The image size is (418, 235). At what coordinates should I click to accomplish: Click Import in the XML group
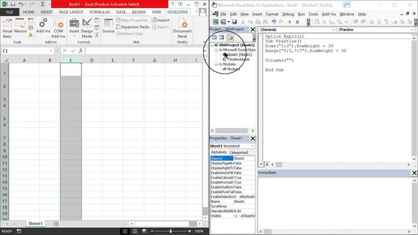pyautogui.click(x=161, y=20)
